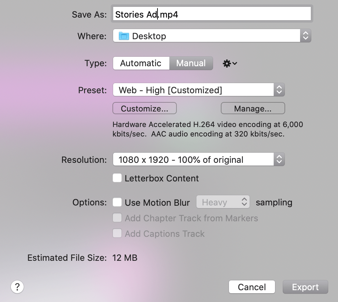338x302 pixels.
Task: Cancel the export dialog
Action: (x=252, y=287)
